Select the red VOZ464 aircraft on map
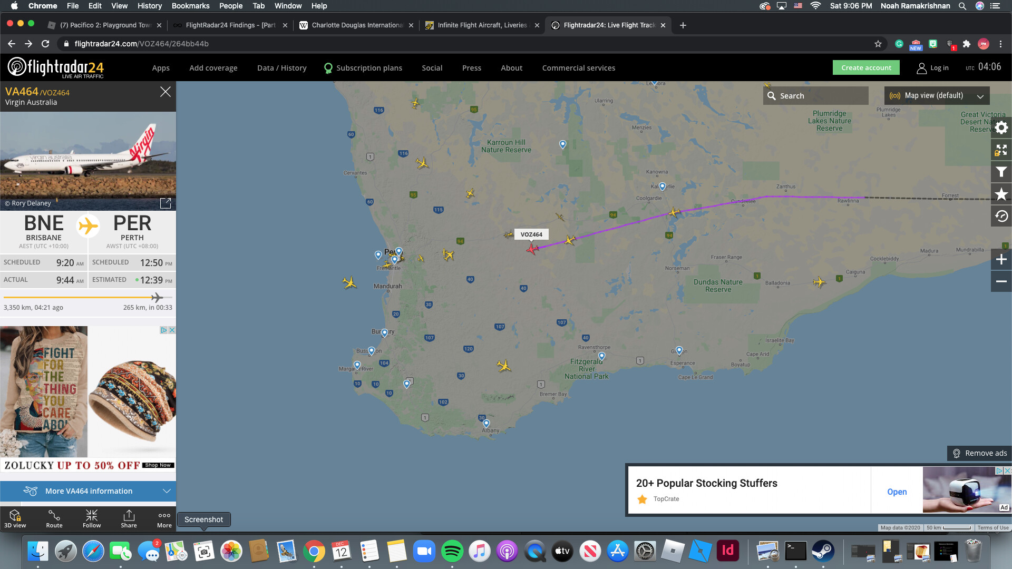The height and width of the screenshot is (569, 1012). click(532, 249)
